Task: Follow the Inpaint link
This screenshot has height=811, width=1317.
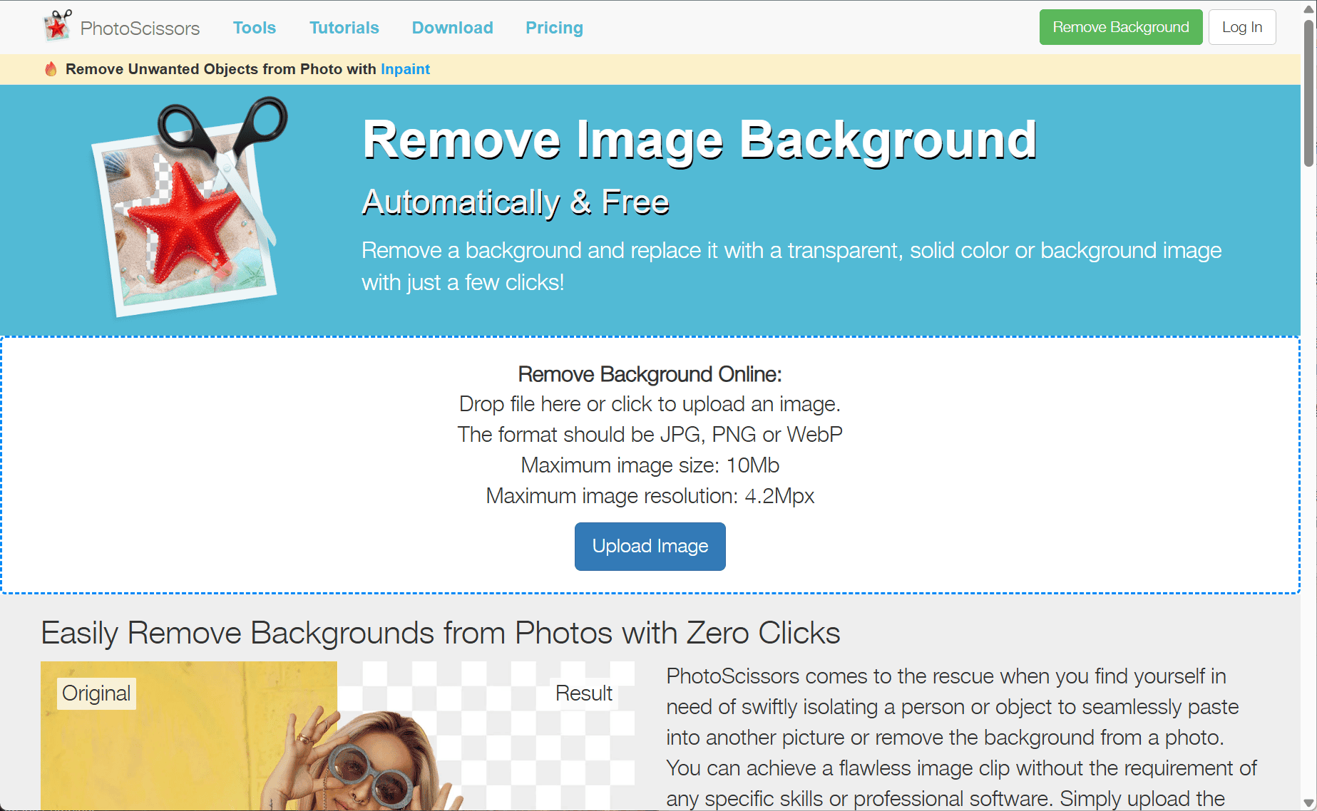Action: [x=405, y=69]
